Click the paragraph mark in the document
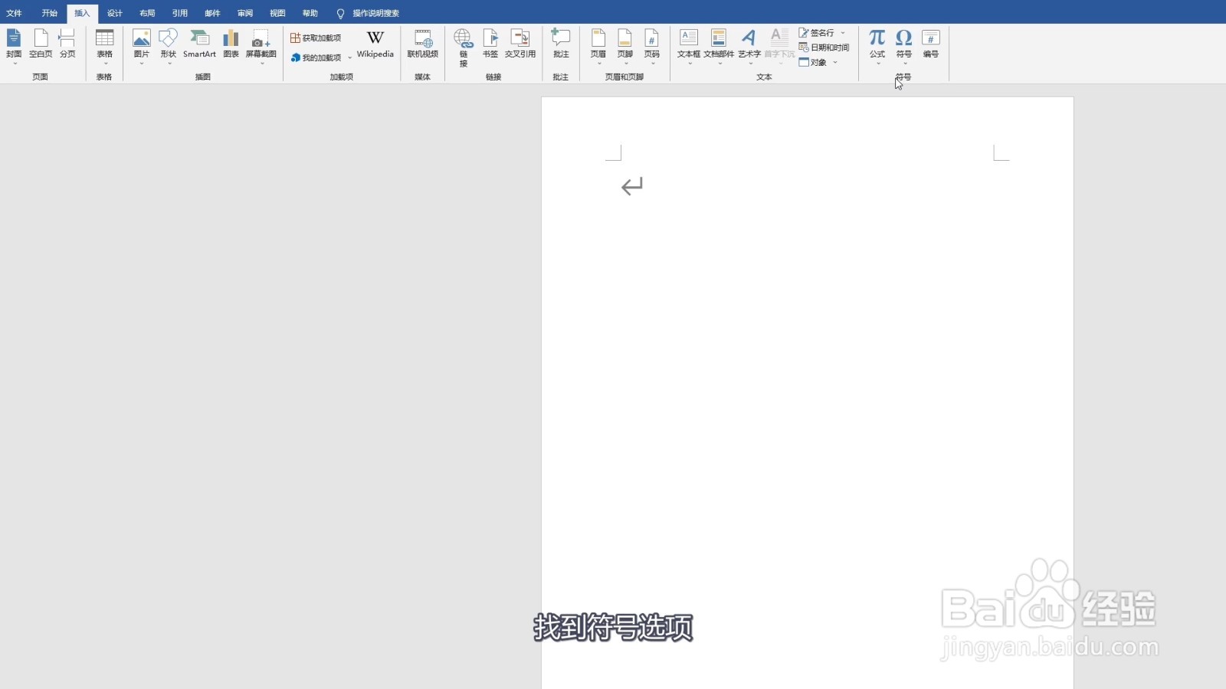Image resolution: width=1226 pixels, height=689 pixels. 632,186
